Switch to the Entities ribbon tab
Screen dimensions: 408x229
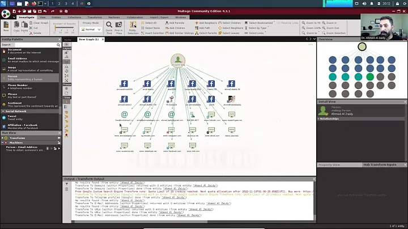click(x=56, y=18)
